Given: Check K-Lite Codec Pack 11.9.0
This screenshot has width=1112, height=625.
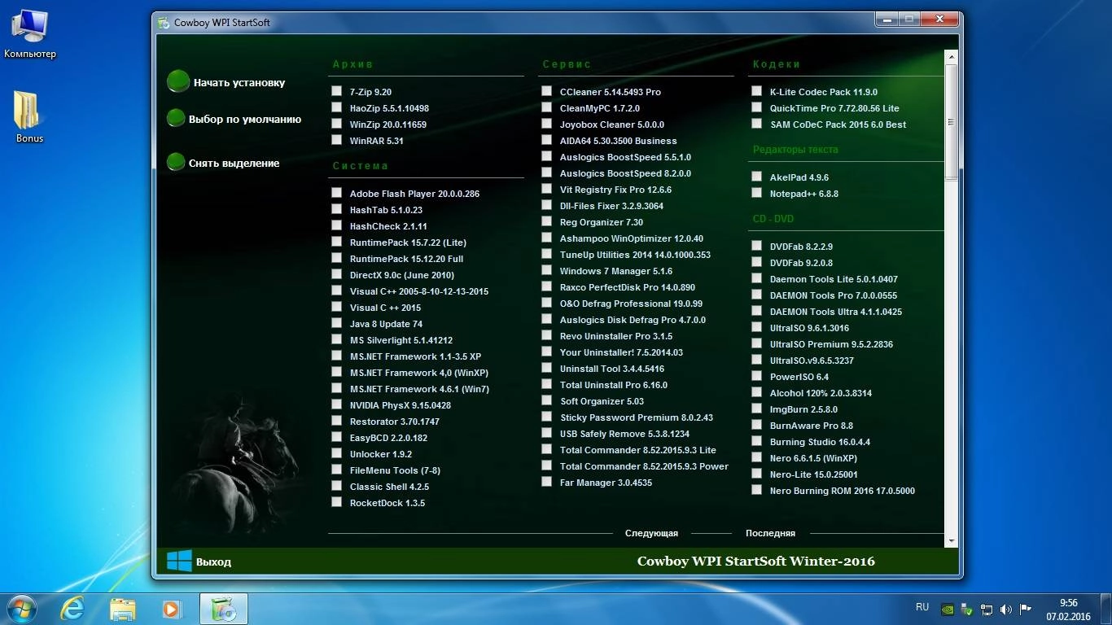Looking at the screenshot, I should pyautogui.click(x=757, y=91).
